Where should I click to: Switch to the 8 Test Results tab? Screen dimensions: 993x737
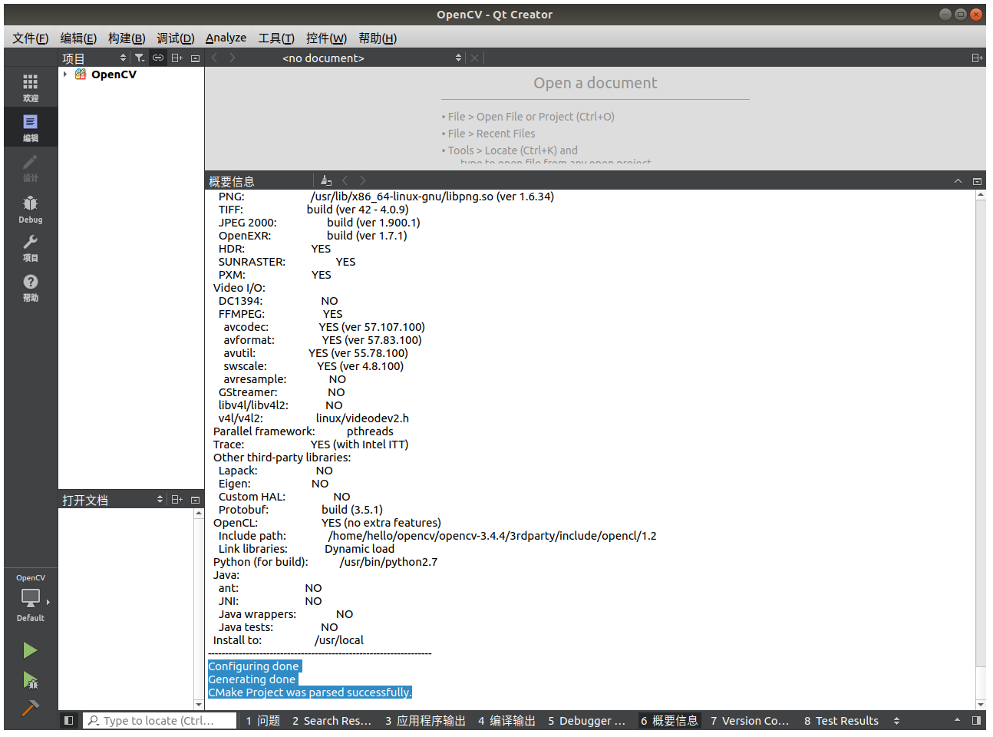[x=841, y=720]
